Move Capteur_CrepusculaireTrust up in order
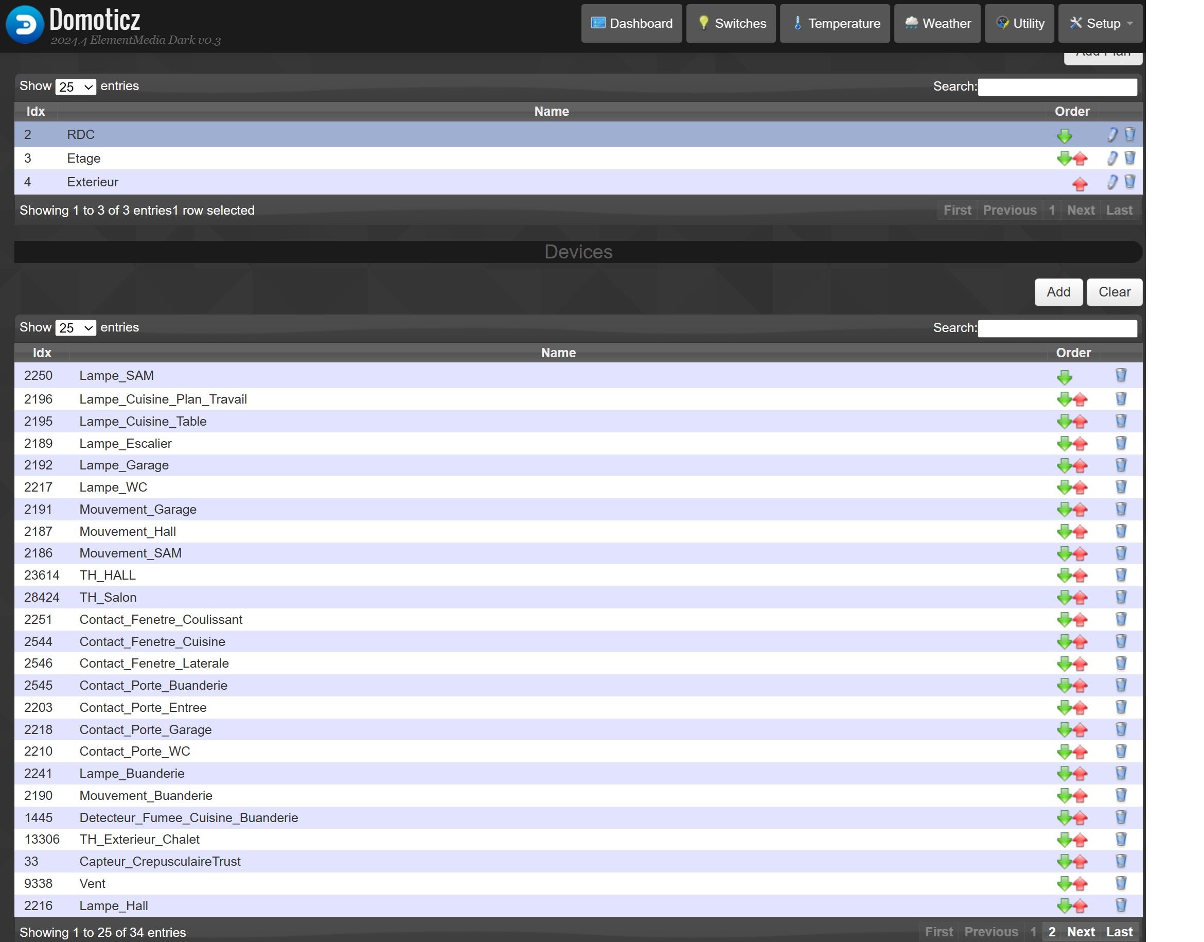Screen dimensions: 1204x942 [x=1080, y=862]
